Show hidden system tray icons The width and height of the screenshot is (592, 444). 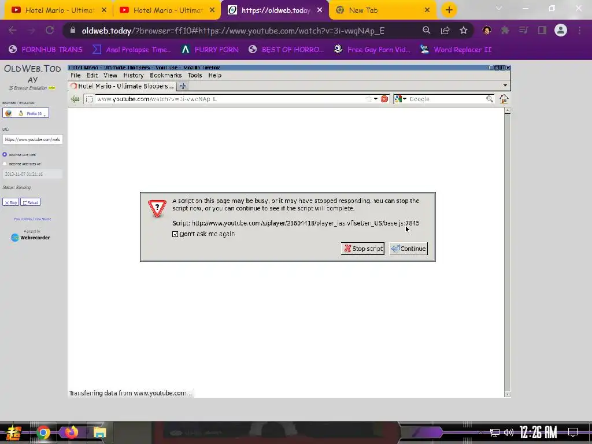[x=480, y=432]
